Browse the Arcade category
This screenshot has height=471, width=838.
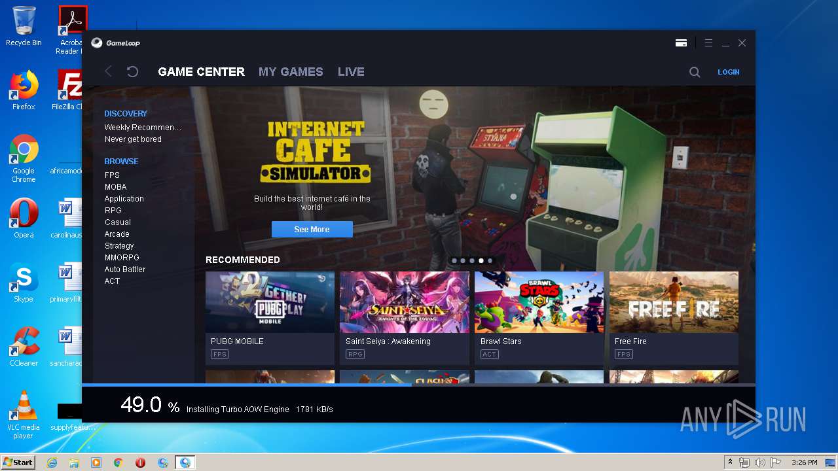click(x=117, y=234)
